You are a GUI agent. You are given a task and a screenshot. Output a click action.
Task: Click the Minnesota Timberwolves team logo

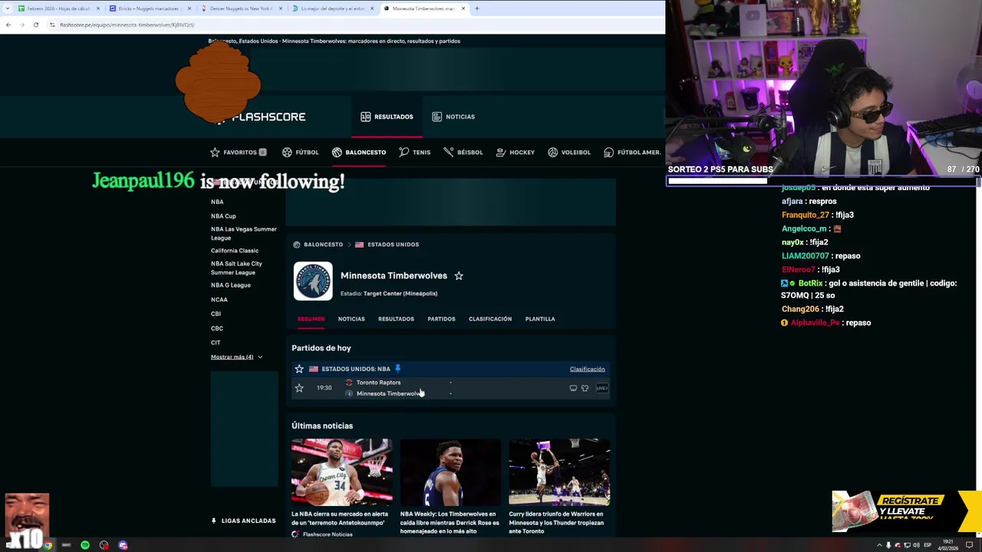tap(313, 281)
